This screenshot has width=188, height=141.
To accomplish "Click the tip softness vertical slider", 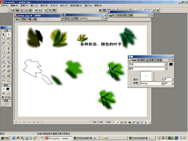I will click(154, 76).
